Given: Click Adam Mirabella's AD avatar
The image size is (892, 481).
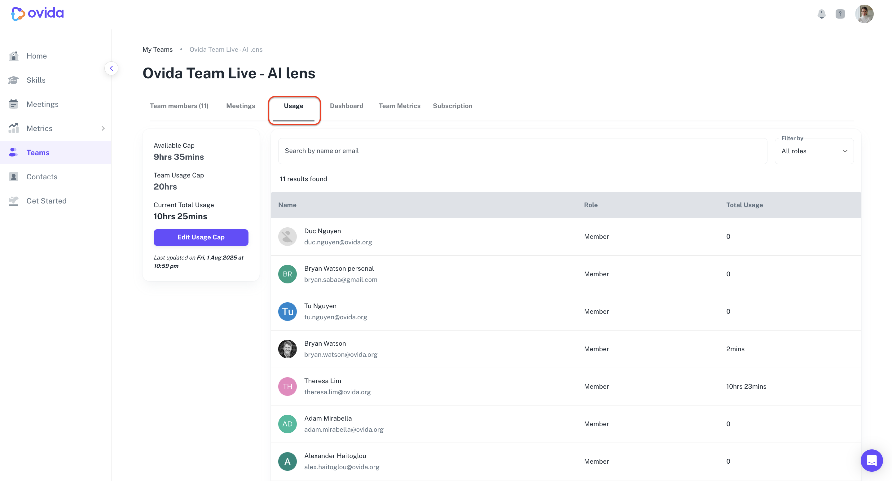Looking at the screenshot, I should [288, 424].
